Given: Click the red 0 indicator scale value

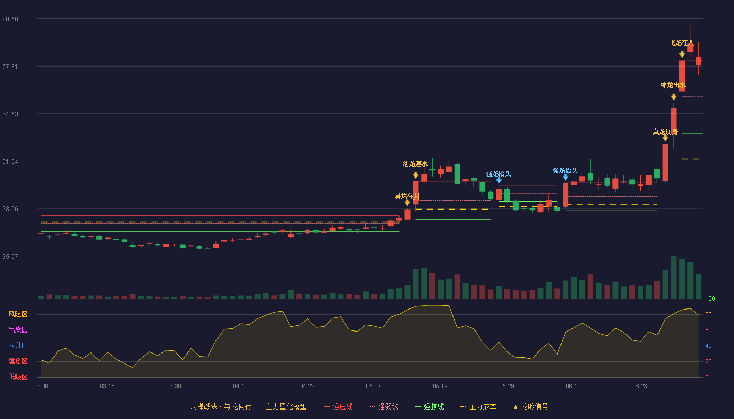Looking at the screenshot, I should pyautogui.click(x=707, y=377).
